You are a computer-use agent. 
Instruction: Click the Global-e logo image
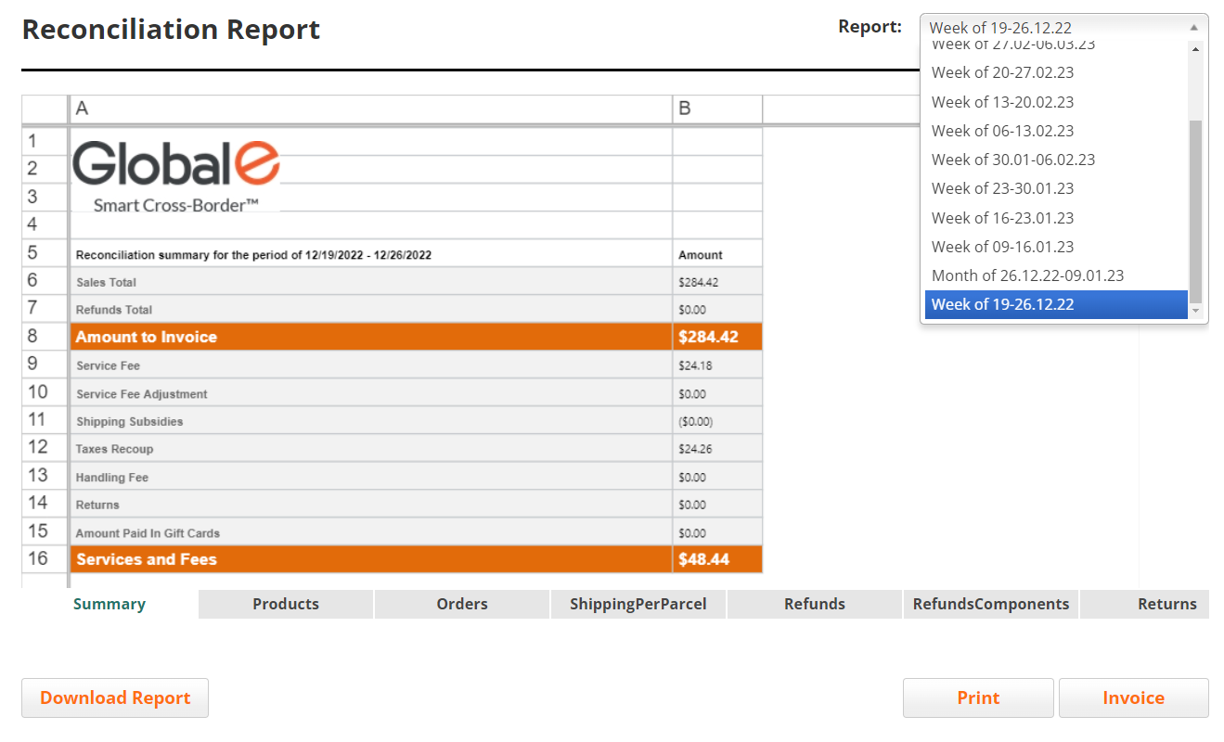176,175
